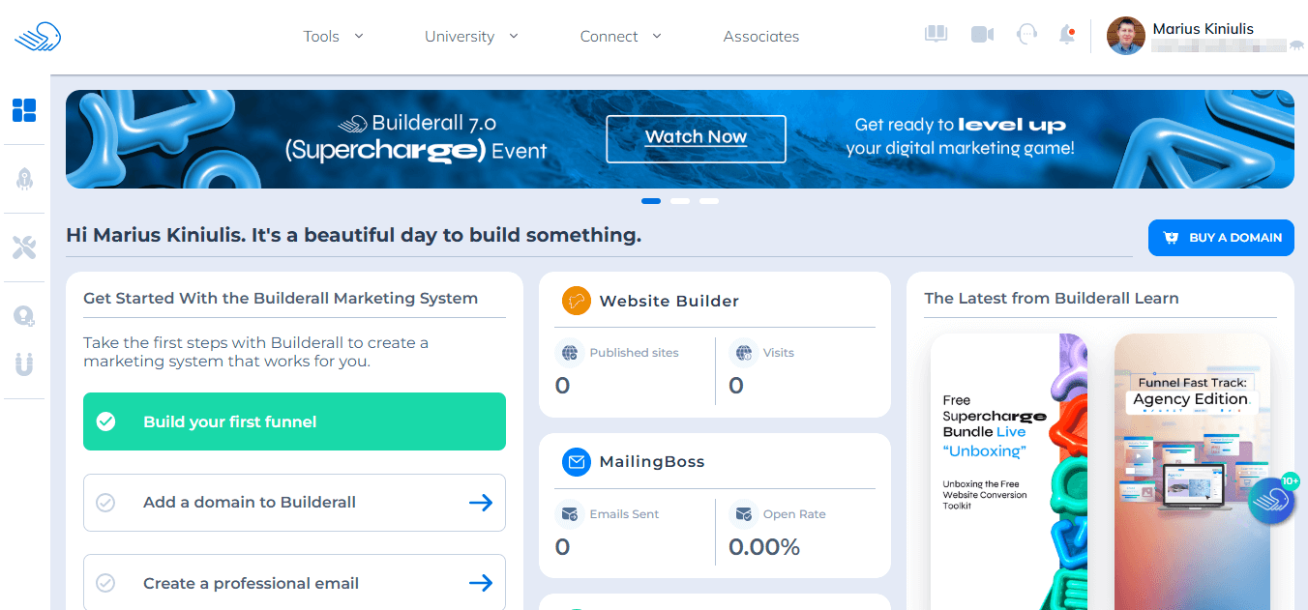The width and height of the screenshot is (1308, 610).
Task: Toggle Build your first funnel checkmark
Action: click(x=106, y=421)
